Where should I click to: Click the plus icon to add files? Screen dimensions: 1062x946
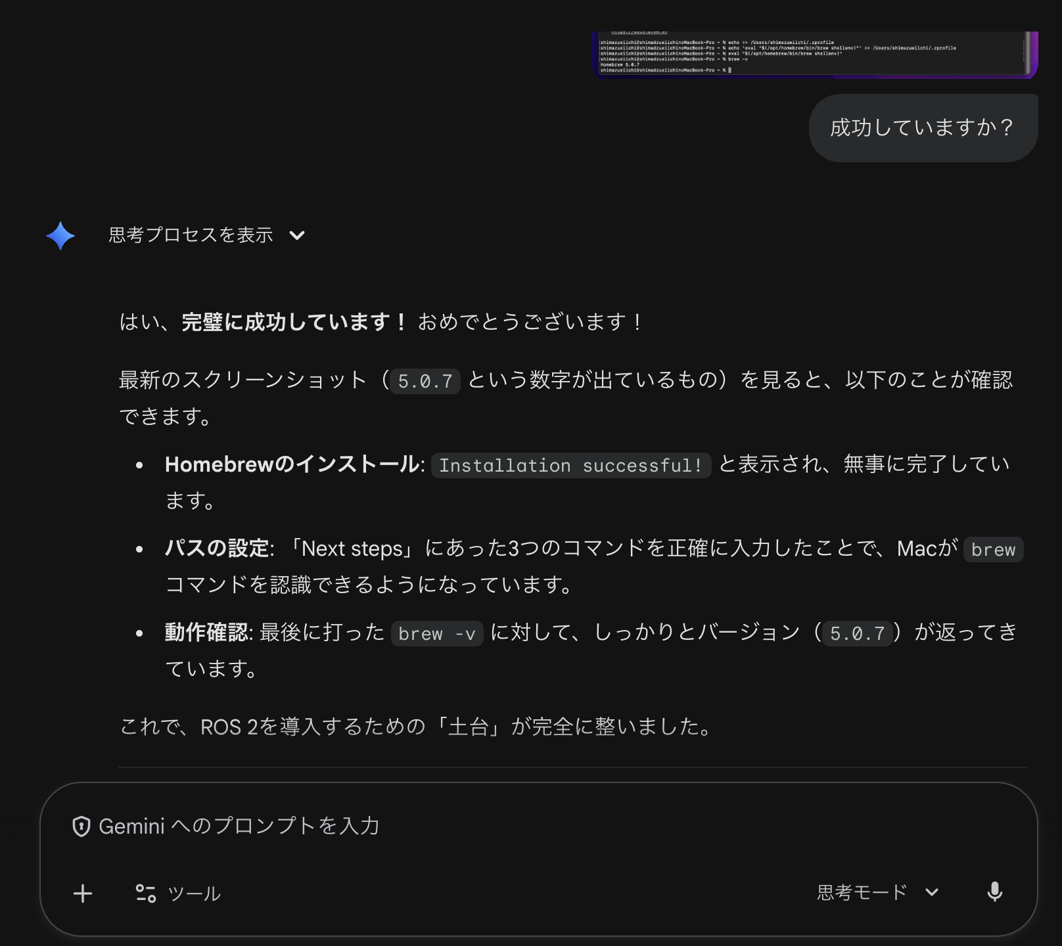(83, 893)
